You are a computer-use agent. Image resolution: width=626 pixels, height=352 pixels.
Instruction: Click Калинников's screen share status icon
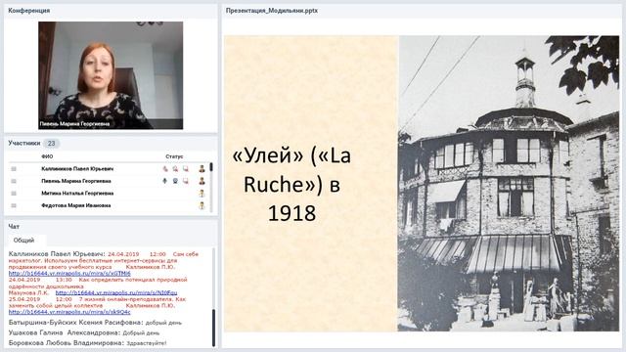point(186,169)
